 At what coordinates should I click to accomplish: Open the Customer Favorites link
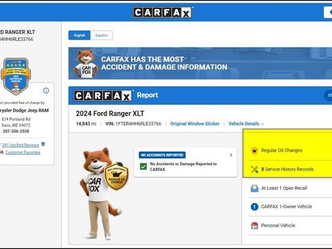(x=22, y=152)
